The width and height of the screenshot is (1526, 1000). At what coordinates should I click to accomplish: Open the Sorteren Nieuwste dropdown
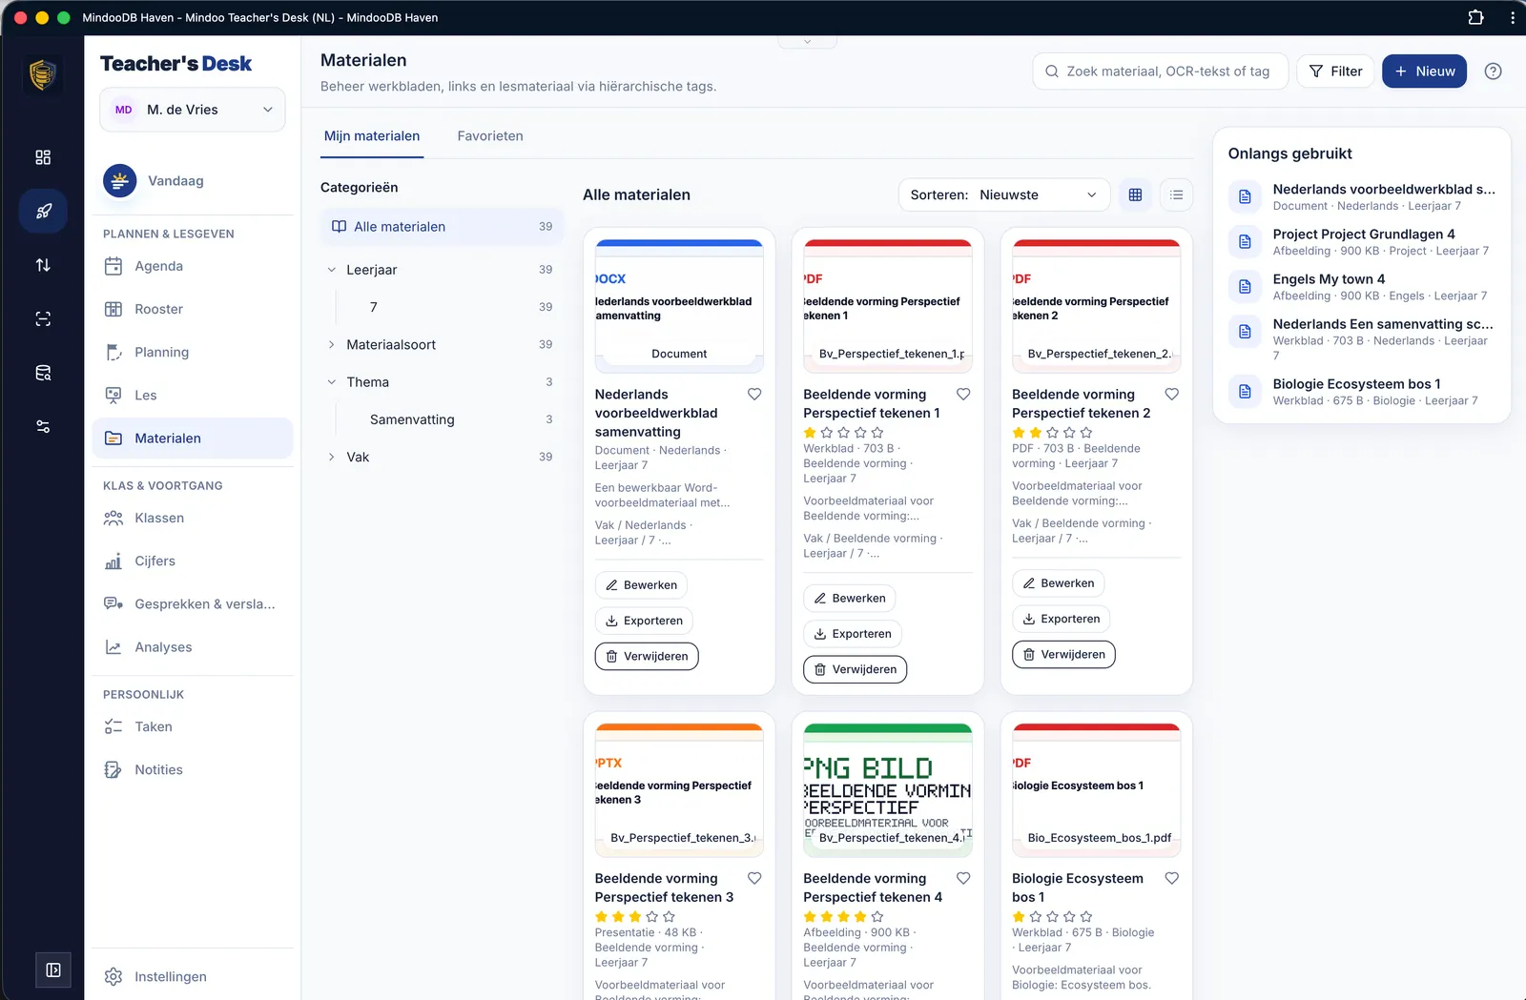(1004, 194)
